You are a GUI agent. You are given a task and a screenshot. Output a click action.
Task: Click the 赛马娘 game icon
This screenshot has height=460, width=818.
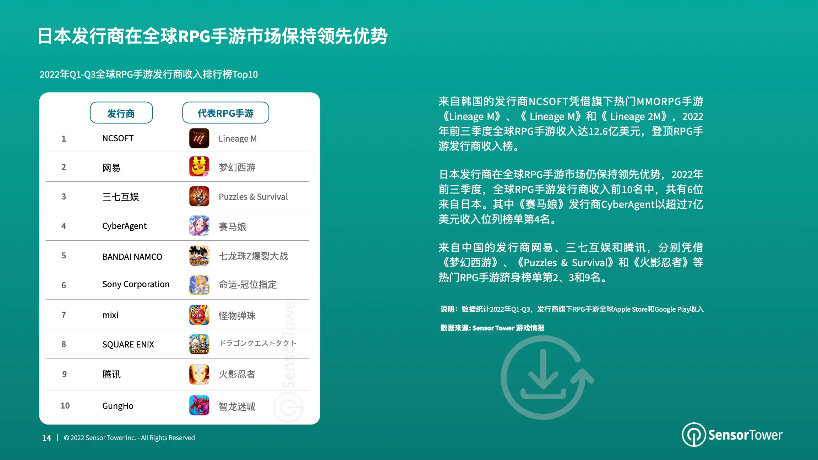pyautogui.click(x=199, y=226)
